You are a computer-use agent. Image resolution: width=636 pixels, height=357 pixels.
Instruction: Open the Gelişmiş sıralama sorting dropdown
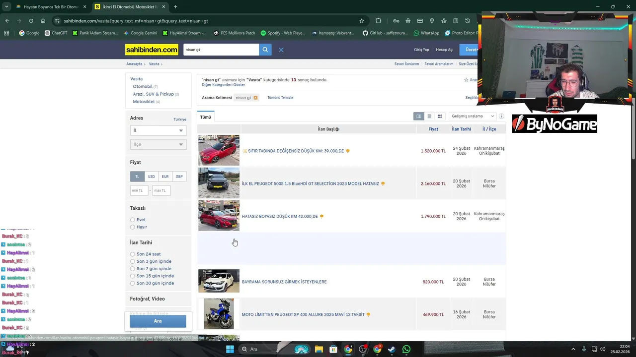point(473,116)
